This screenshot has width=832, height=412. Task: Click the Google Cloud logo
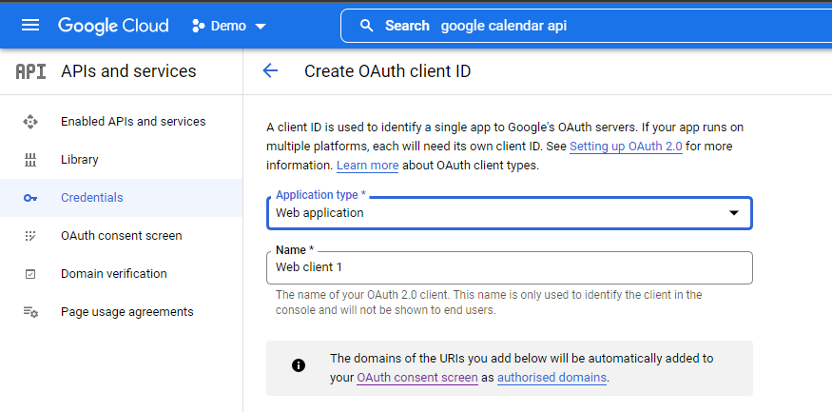click(x=113, y=26)
